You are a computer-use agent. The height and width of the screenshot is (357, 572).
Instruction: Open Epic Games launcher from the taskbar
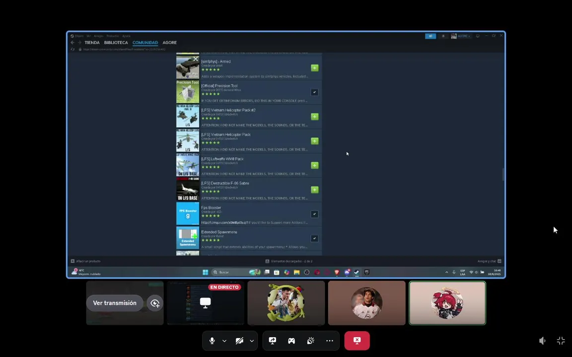[367, 272]
